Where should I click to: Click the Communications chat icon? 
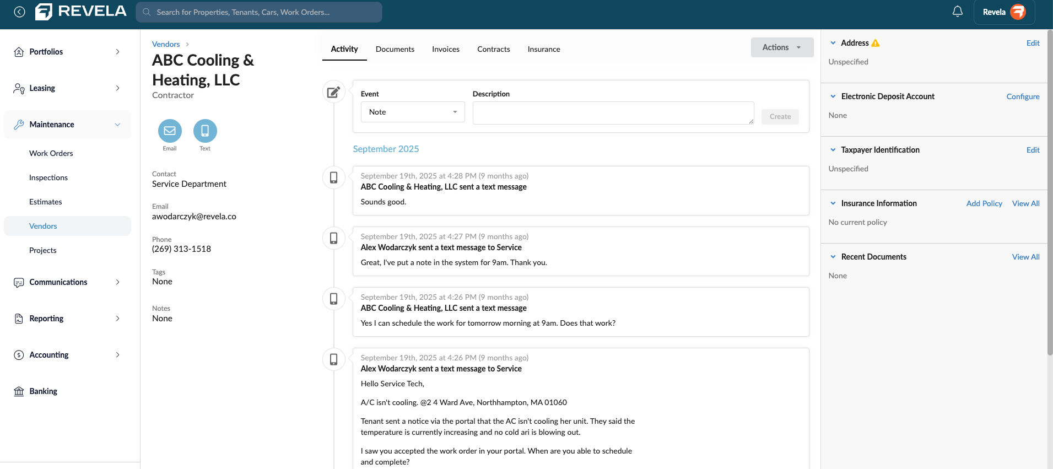click(x=19, y=282)
